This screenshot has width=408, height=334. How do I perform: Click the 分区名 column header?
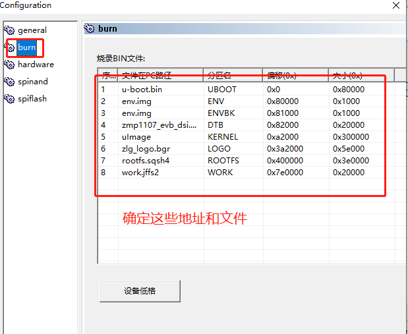click(x=233, y=75)
